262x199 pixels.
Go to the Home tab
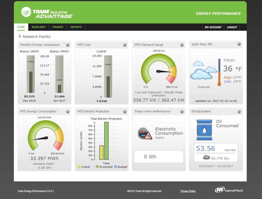(x=21, y=27)
